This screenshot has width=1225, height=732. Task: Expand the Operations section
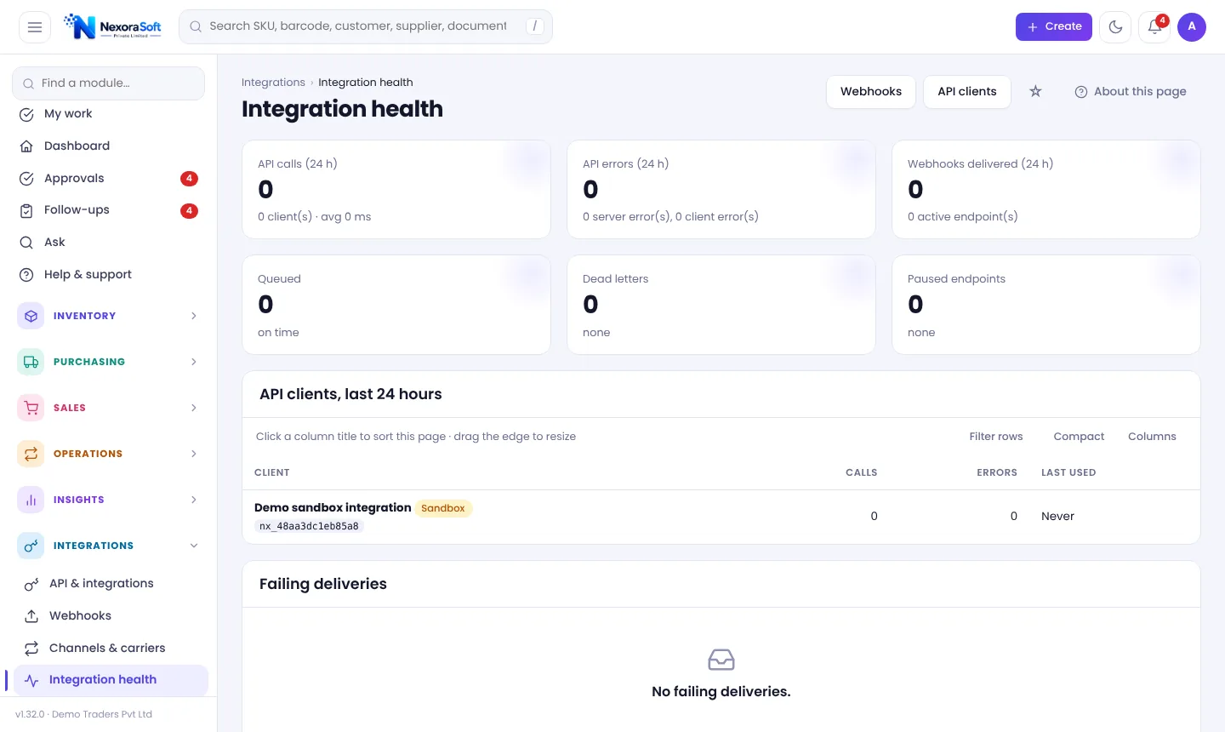(x=194, y=454)
